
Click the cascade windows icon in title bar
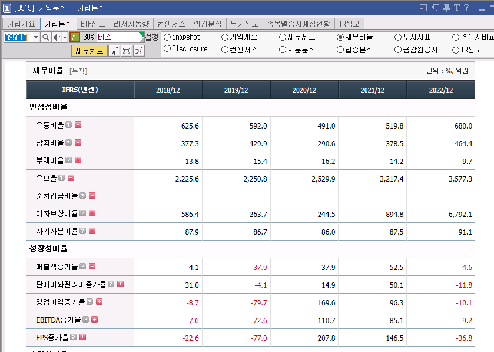point(435,8)
